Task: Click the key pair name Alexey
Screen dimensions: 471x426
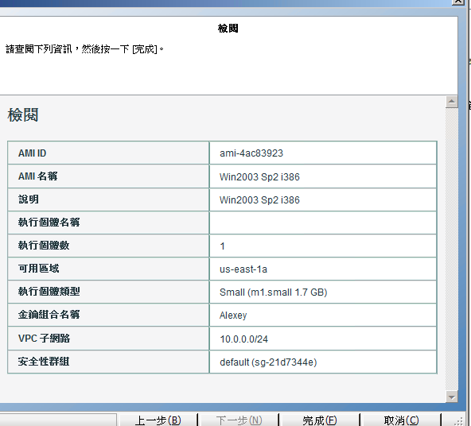Action: [233, 316]
